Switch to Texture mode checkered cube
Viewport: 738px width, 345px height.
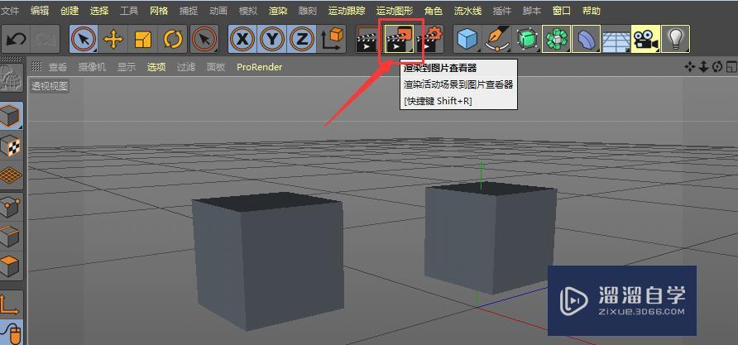(11, 146)
